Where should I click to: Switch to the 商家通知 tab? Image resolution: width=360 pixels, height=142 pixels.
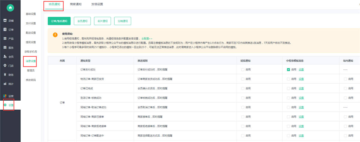coord(75,4)
